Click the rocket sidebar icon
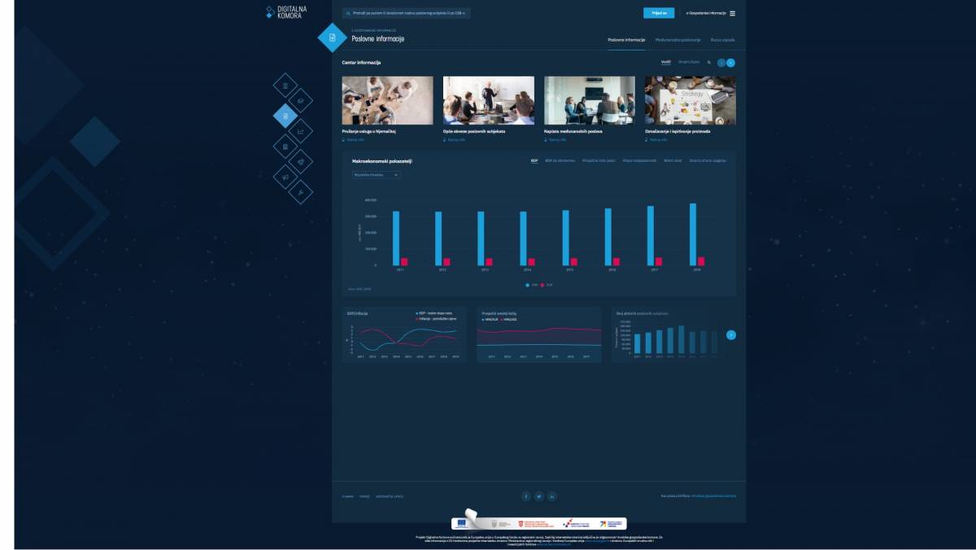976x550 pixels. (300, 161)
